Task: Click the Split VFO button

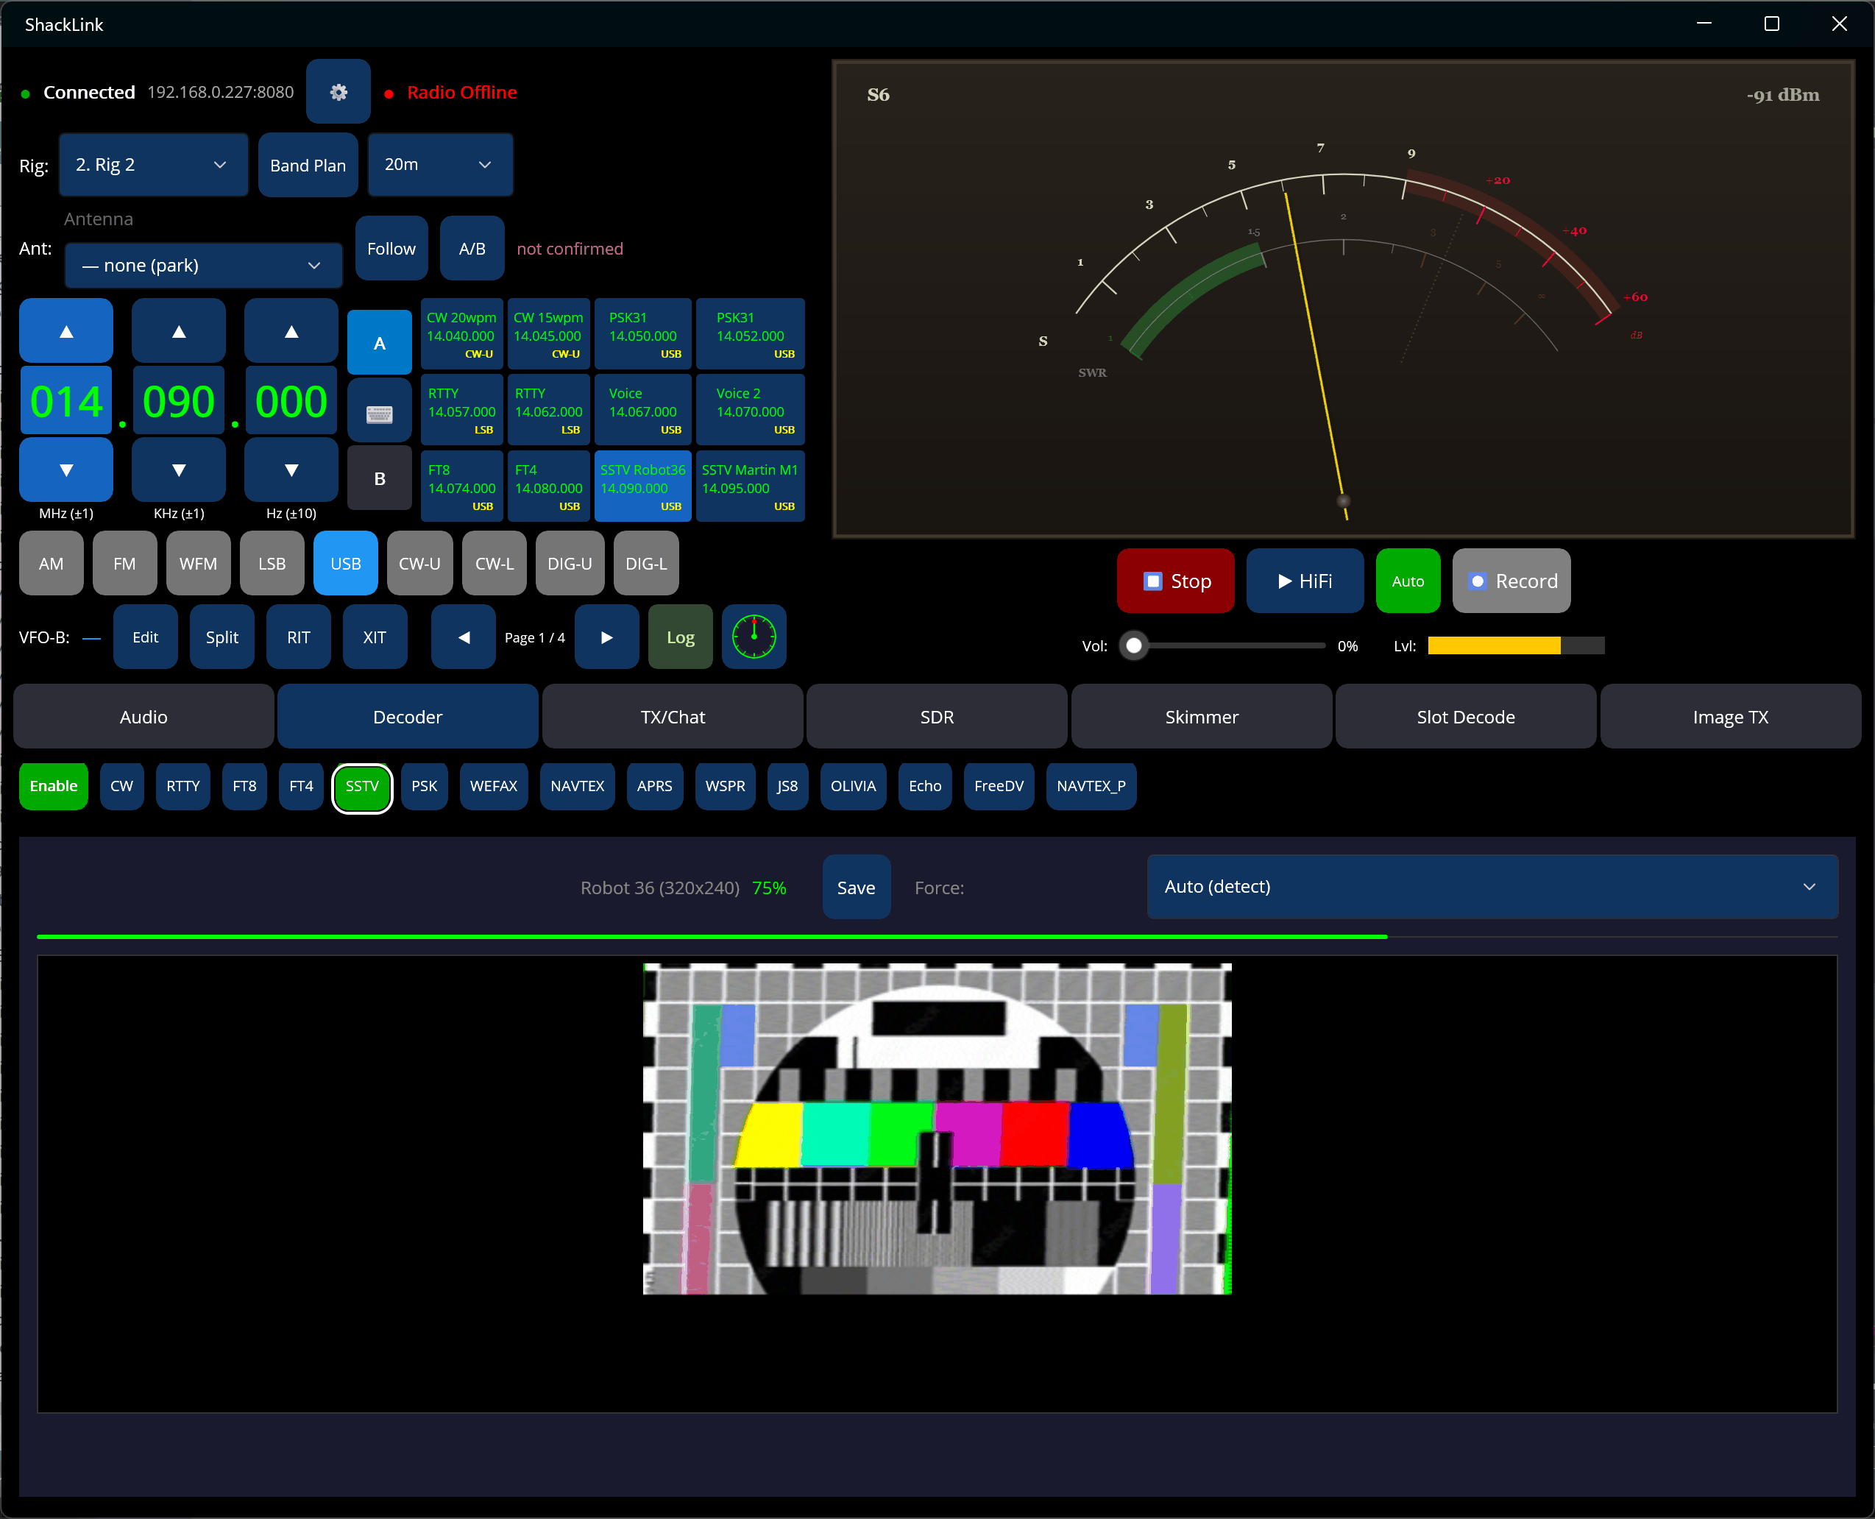Action: coord(221,637)
